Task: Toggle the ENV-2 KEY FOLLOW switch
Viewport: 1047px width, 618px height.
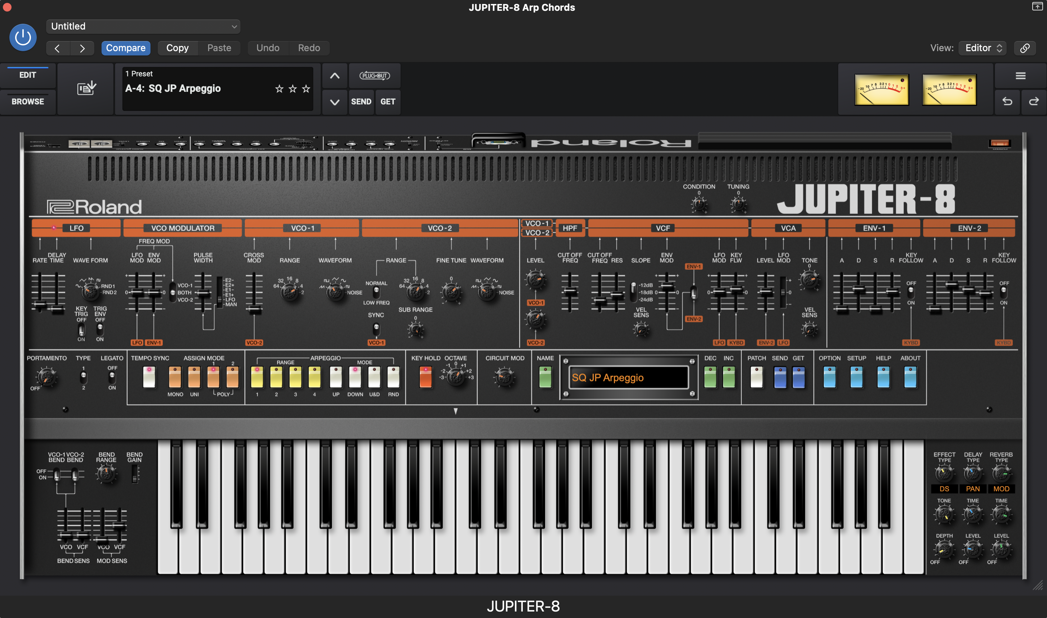Action: (1004, 292)
